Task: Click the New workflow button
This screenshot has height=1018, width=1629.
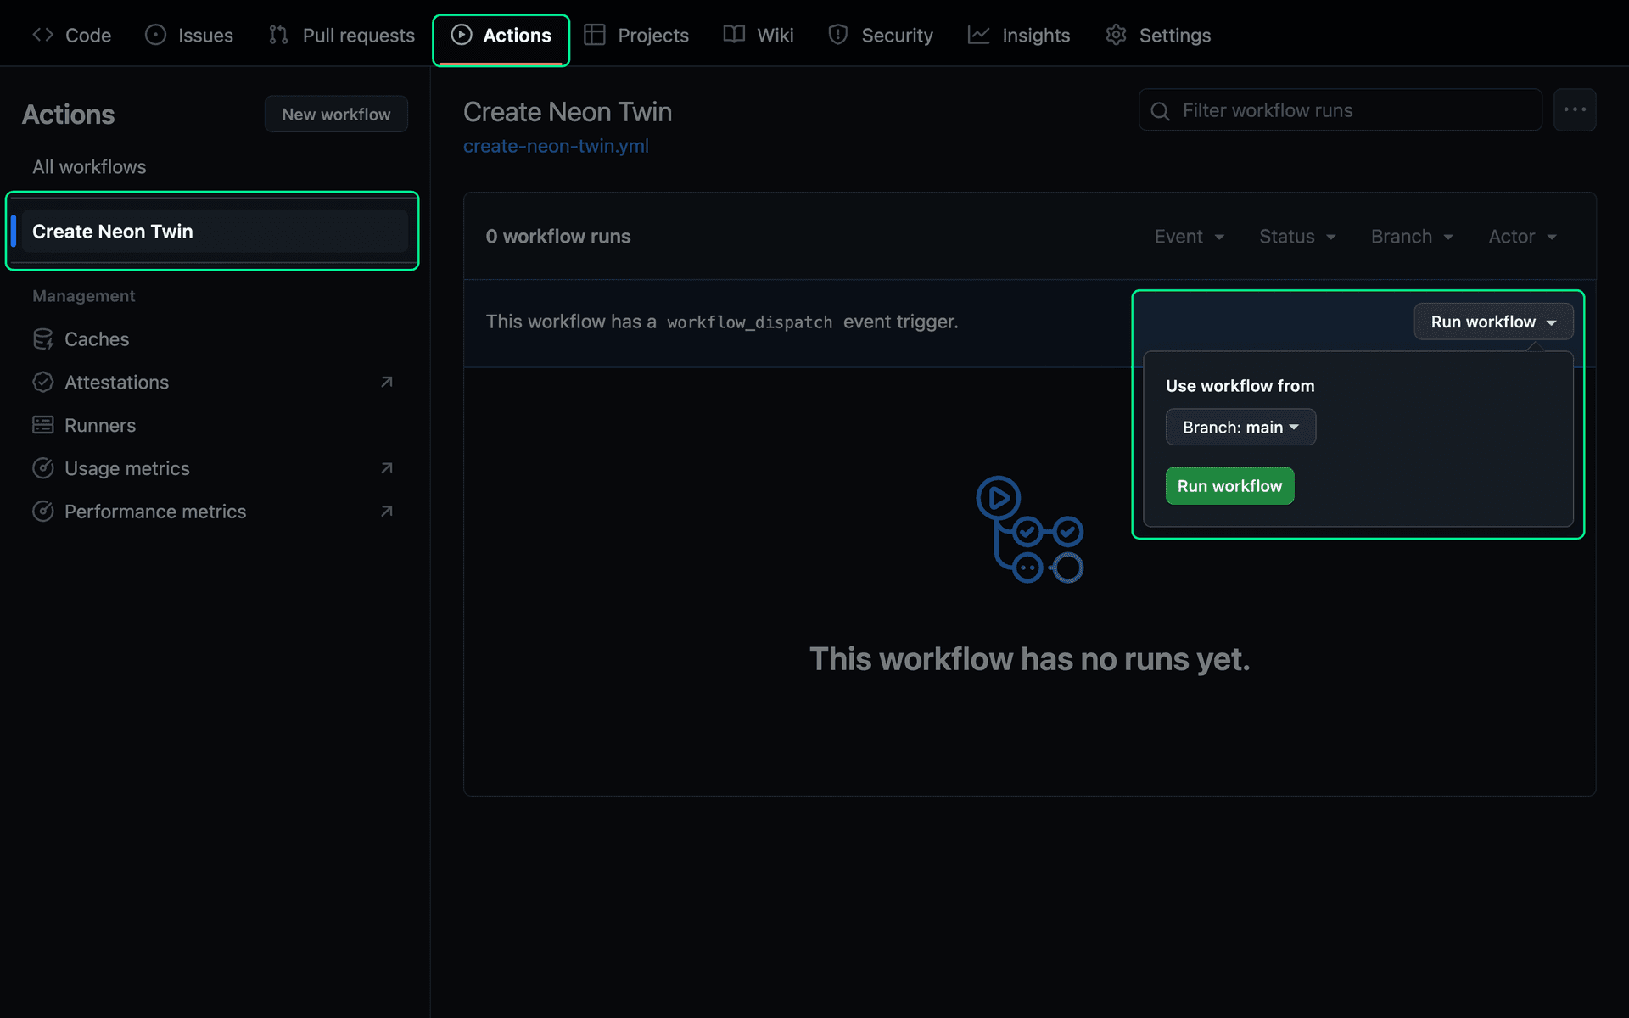Action: coord(336,114)
